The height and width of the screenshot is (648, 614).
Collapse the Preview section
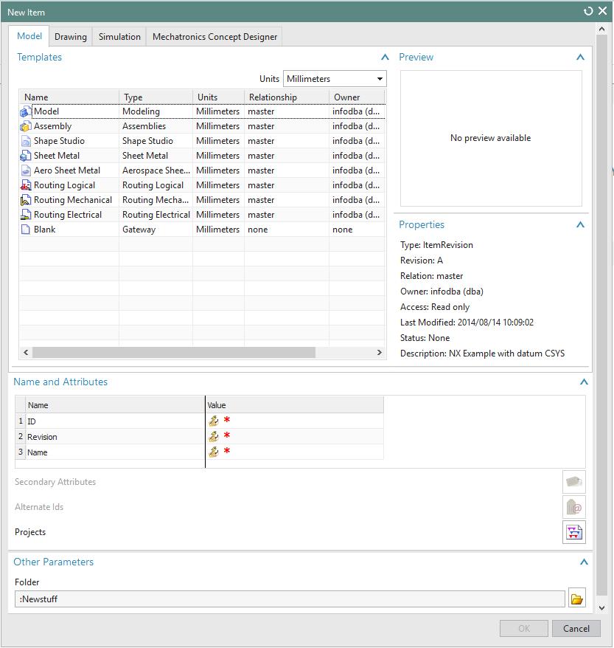(580, 57)
